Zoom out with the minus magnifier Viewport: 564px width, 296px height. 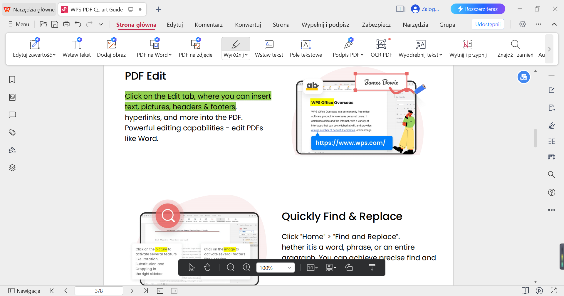pyautogui.click(x=231, y=268)
